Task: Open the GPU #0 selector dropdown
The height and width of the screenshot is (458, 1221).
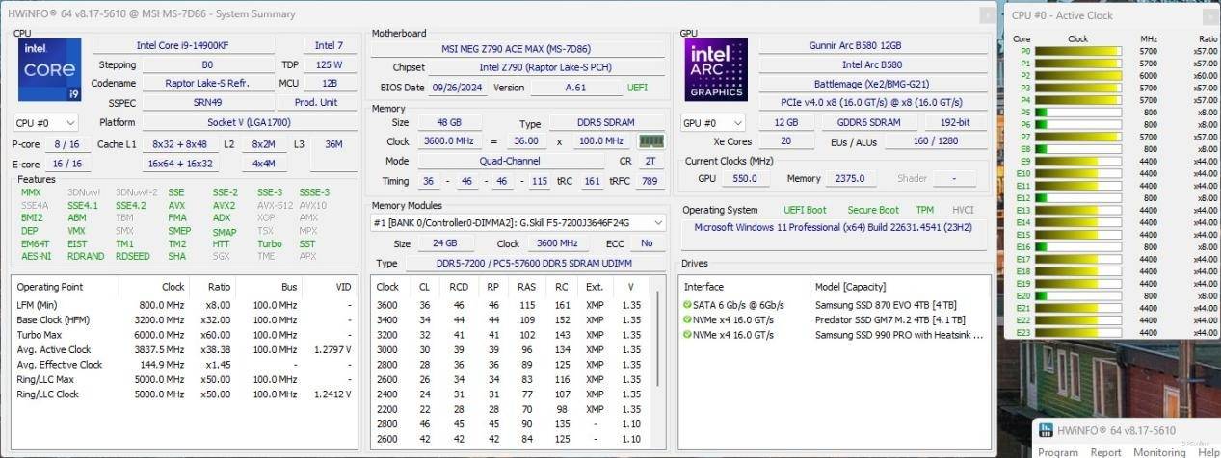Action: pos(713,123)
